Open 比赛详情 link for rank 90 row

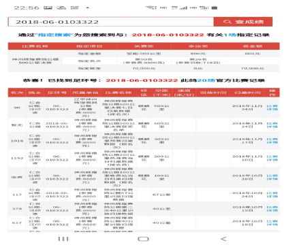click(x=272, y=108)
